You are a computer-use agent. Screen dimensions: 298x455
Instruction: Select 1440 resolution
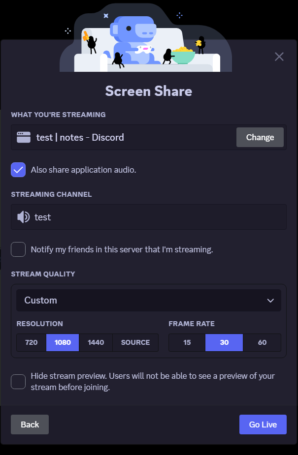click(x=96, y=342)
